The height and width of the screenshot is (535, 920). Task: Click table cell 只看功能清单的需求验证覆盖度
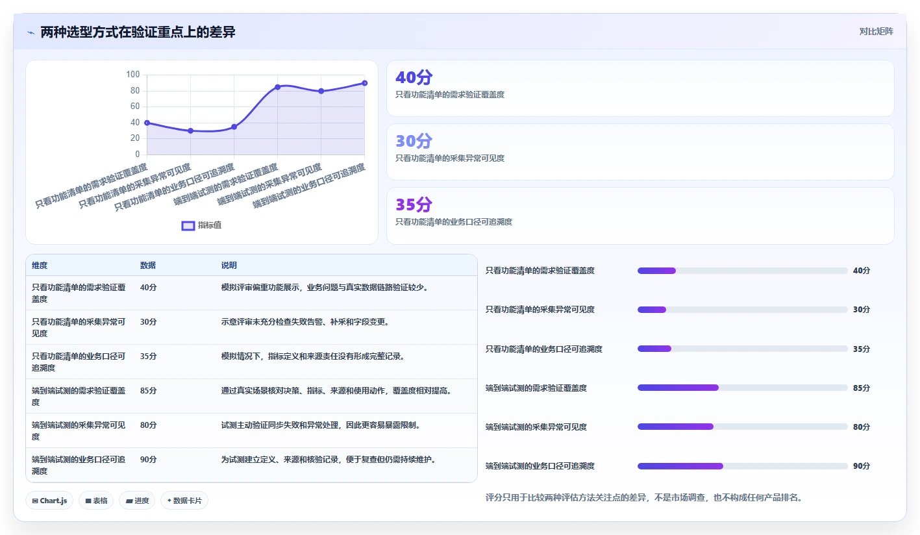coord(79,293)
